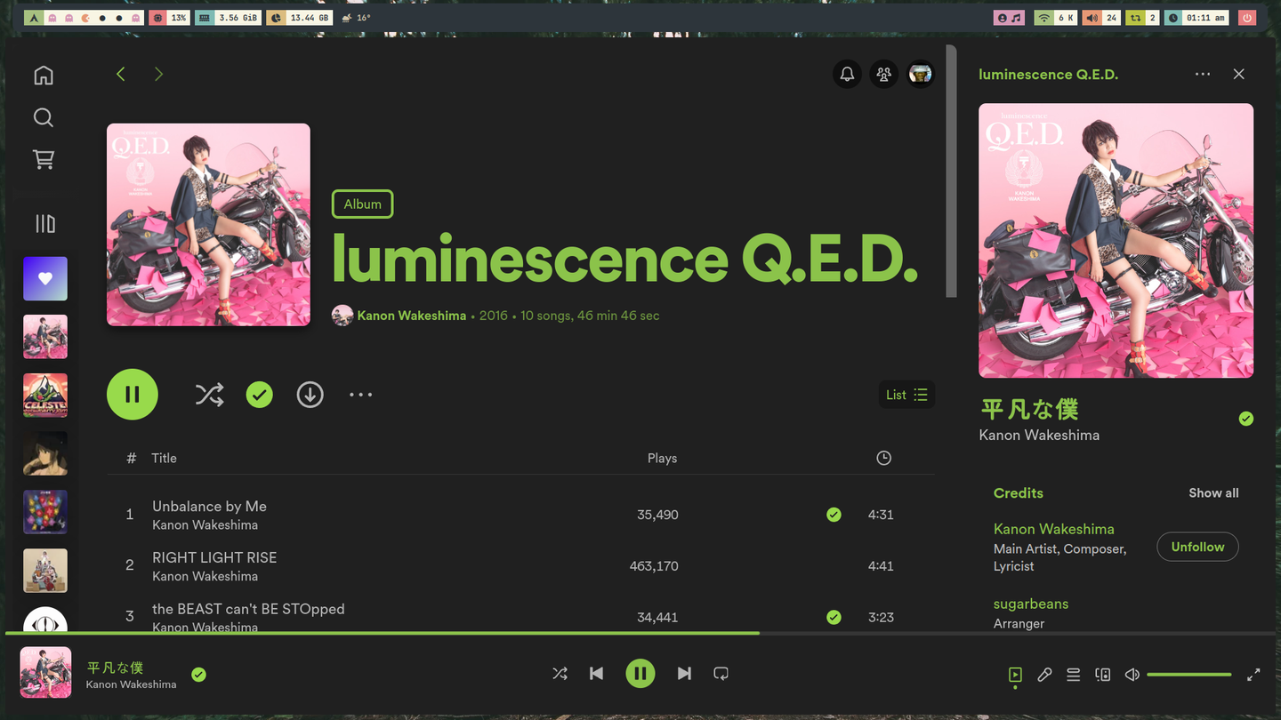Open the user profile avatar menu
The width and height of the screenshot is (1281, 720).
click(920, 75)
